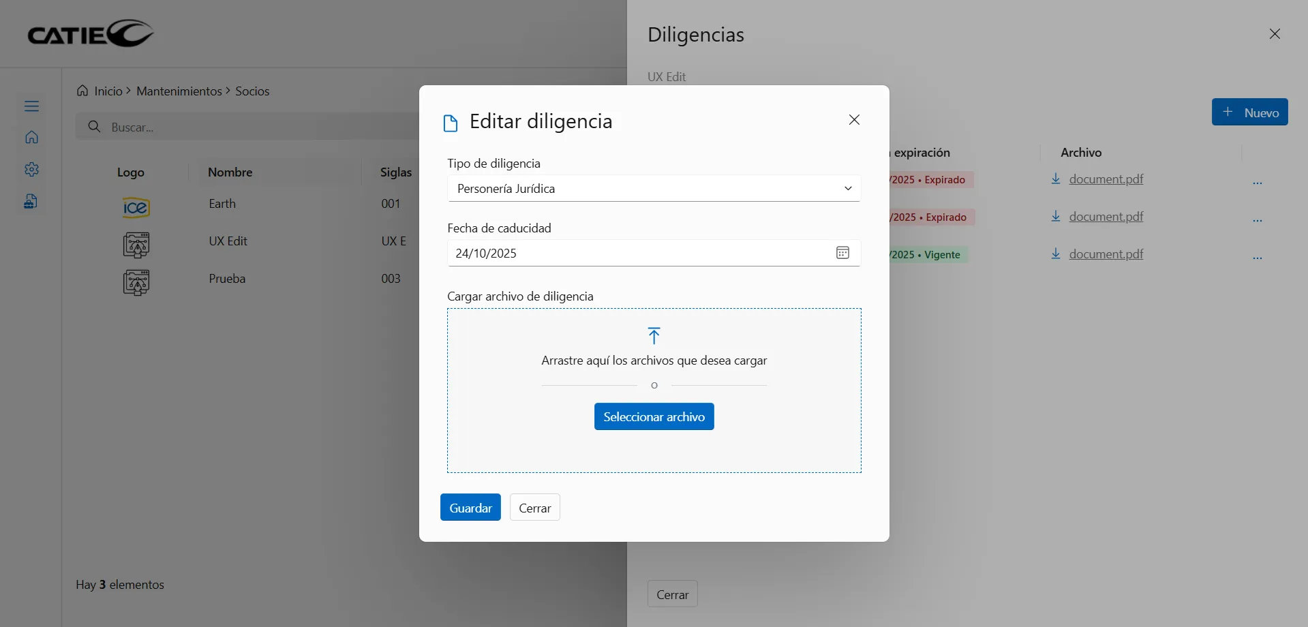This screenshot has width=1308, height=627.
Task: Download the second document.pdf link
Action: click(1106, 217)
